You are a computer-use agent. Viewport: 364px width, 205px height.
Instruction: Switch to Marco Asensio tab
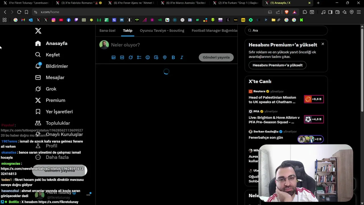pyautogui.click(x=183, y=3)
